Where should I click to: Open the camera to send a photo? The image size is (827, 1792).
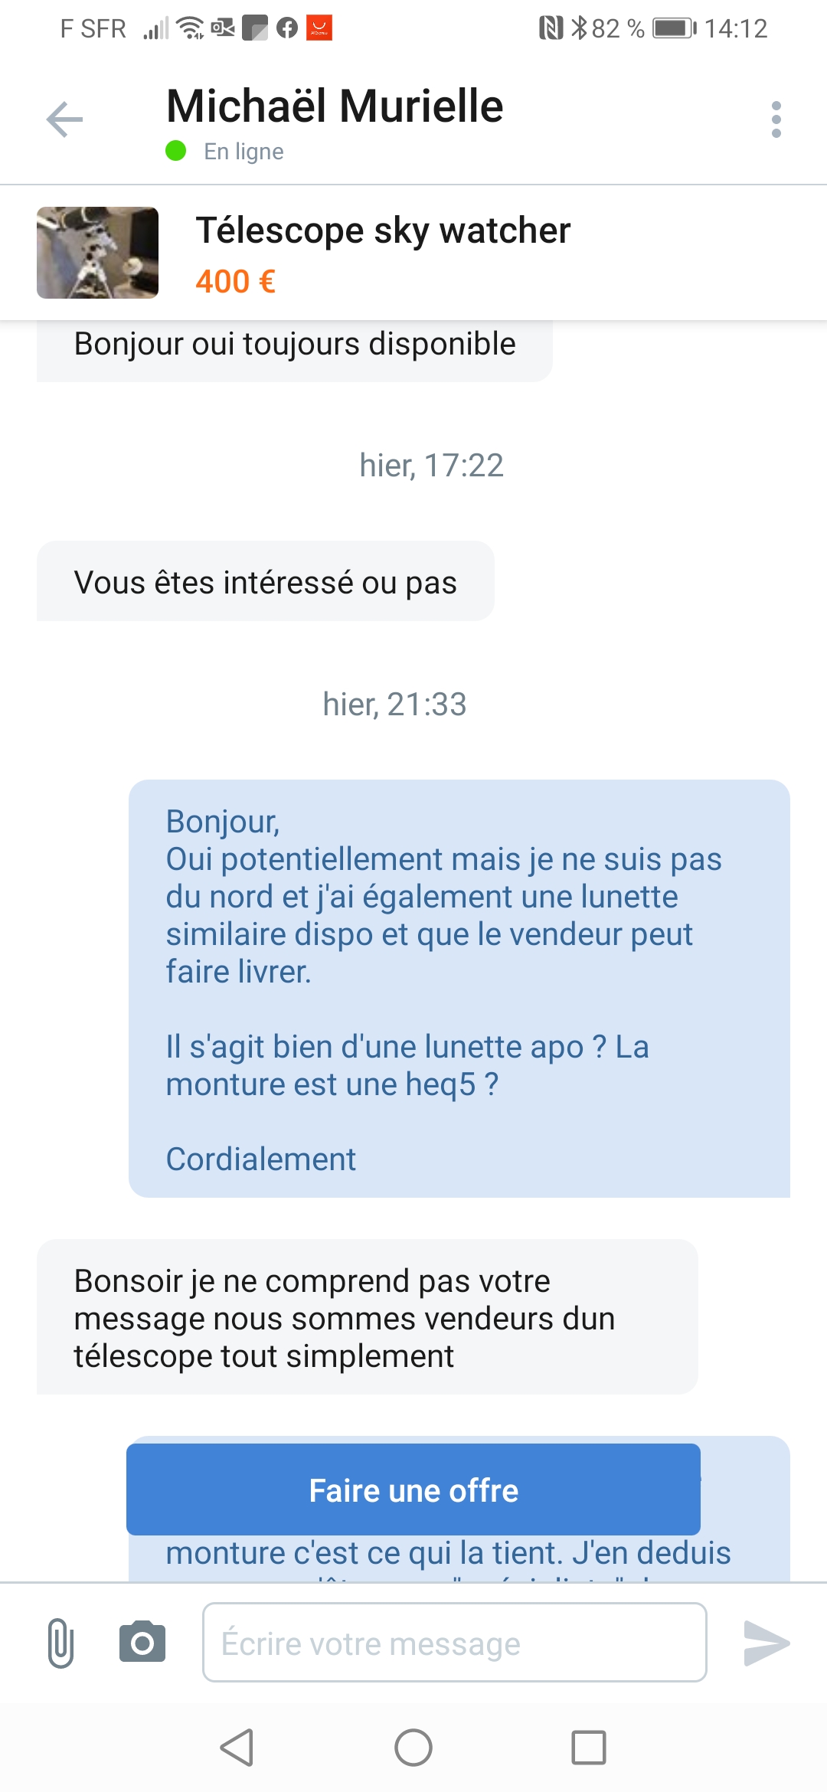142,1642
